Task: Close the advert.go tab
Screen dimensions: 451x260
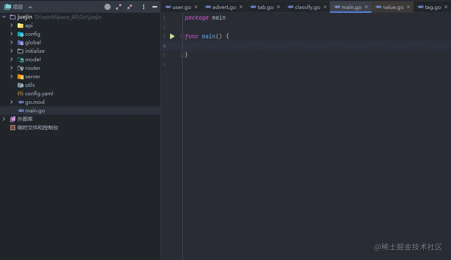Action: coord(241,7)
